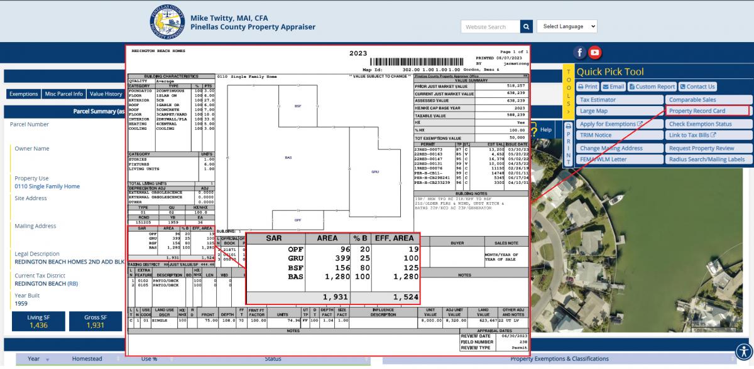Click the REDINGTON BEACH HOMES 2ND ADD legal description

[x=70, y=262]
